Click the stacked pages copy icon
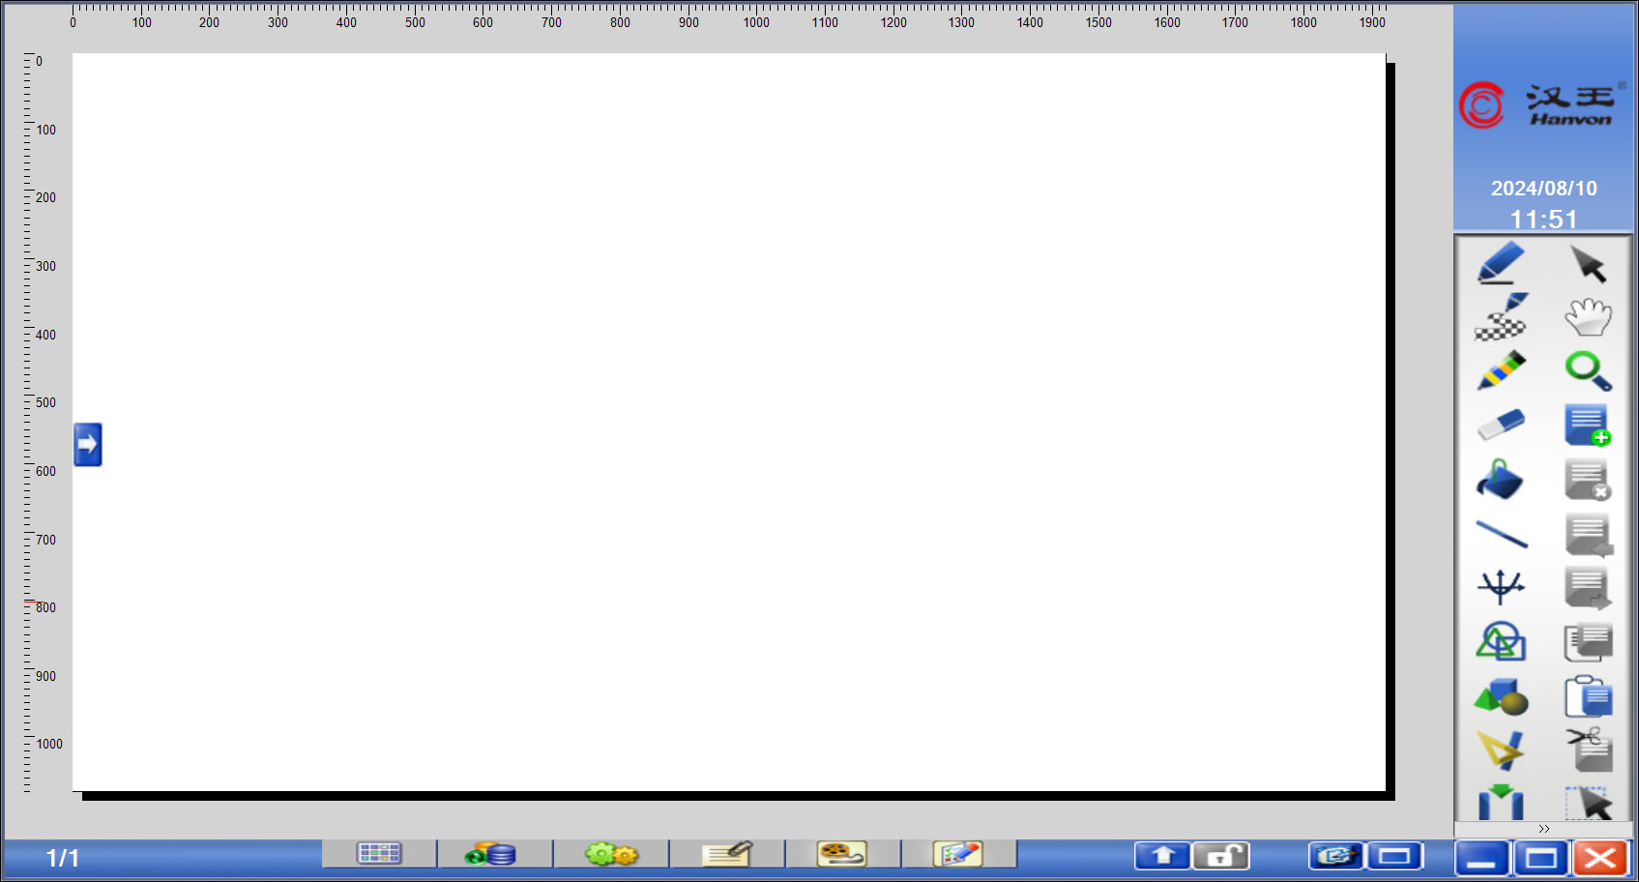 click(x=1588, y=641)
